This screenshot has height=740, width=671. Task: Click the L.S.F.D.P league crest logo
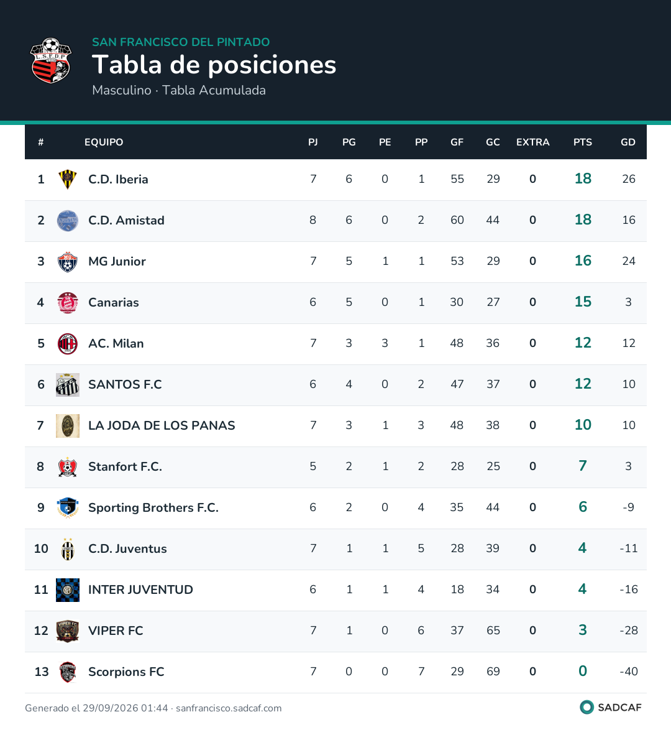(50, 60)
